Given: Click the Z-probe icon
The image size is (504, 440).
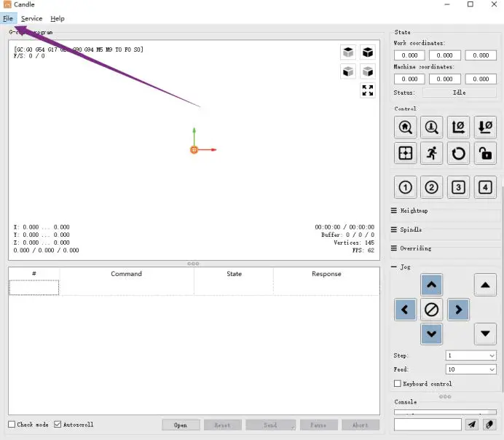Looking at the screenshot, I should click(432, 127).
